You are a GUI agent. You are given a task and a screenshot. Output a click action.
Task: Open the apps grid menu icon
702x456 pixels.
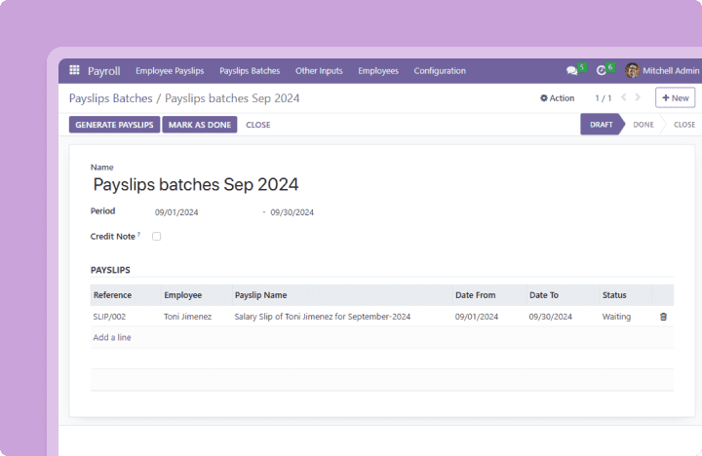[75, 71]
